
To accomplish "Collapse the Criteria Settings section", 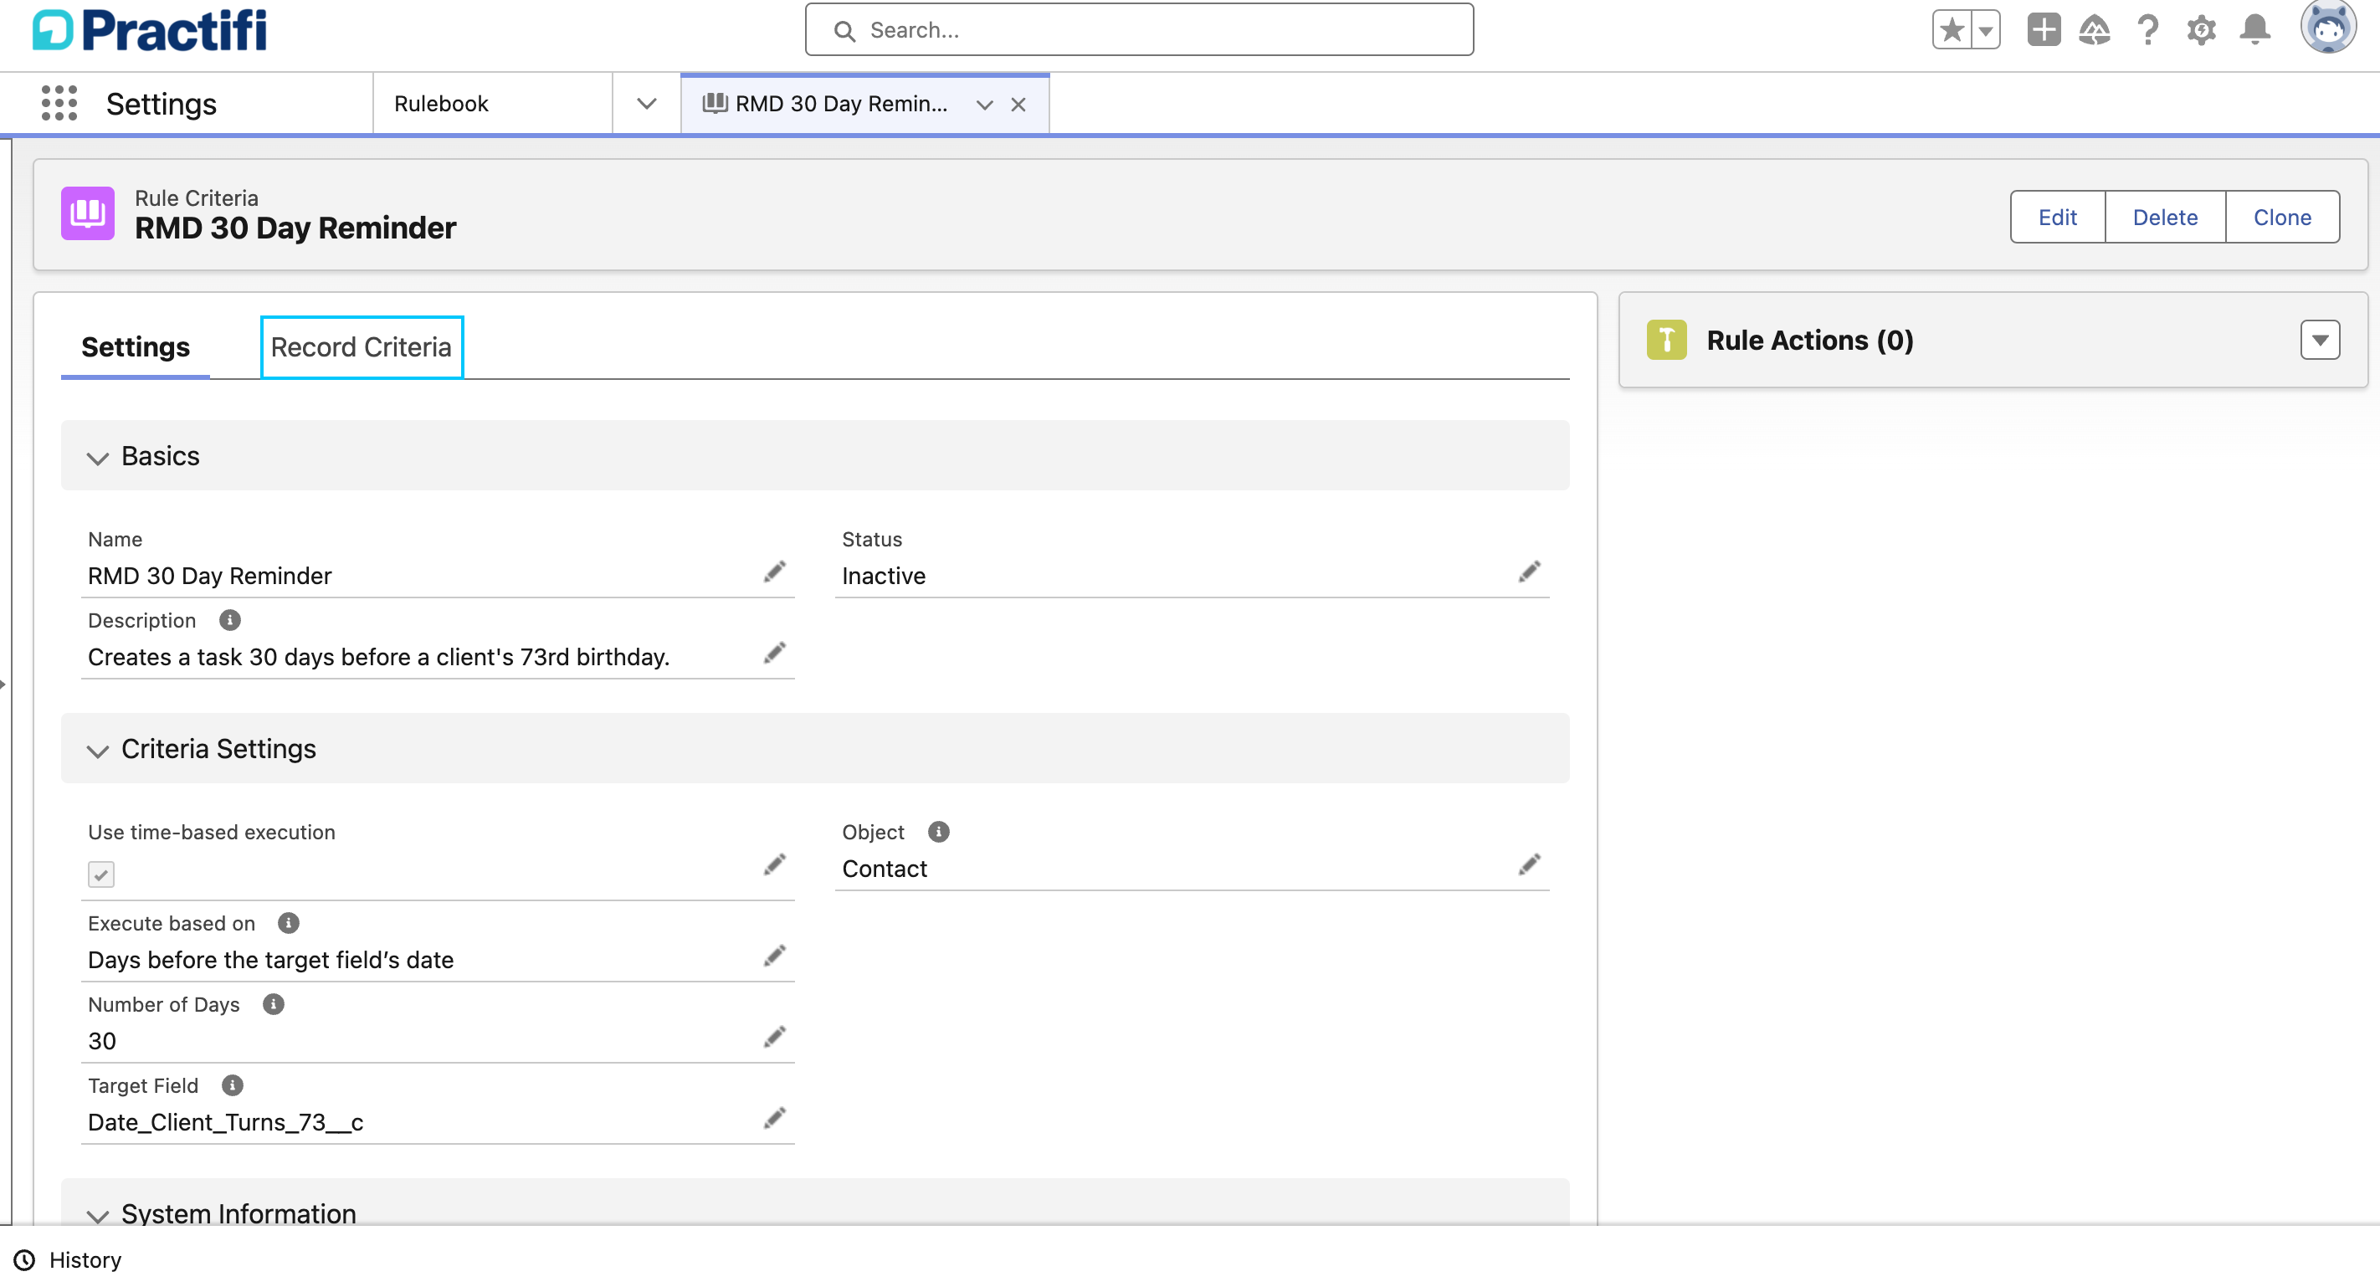I will [x=815, y=748].
